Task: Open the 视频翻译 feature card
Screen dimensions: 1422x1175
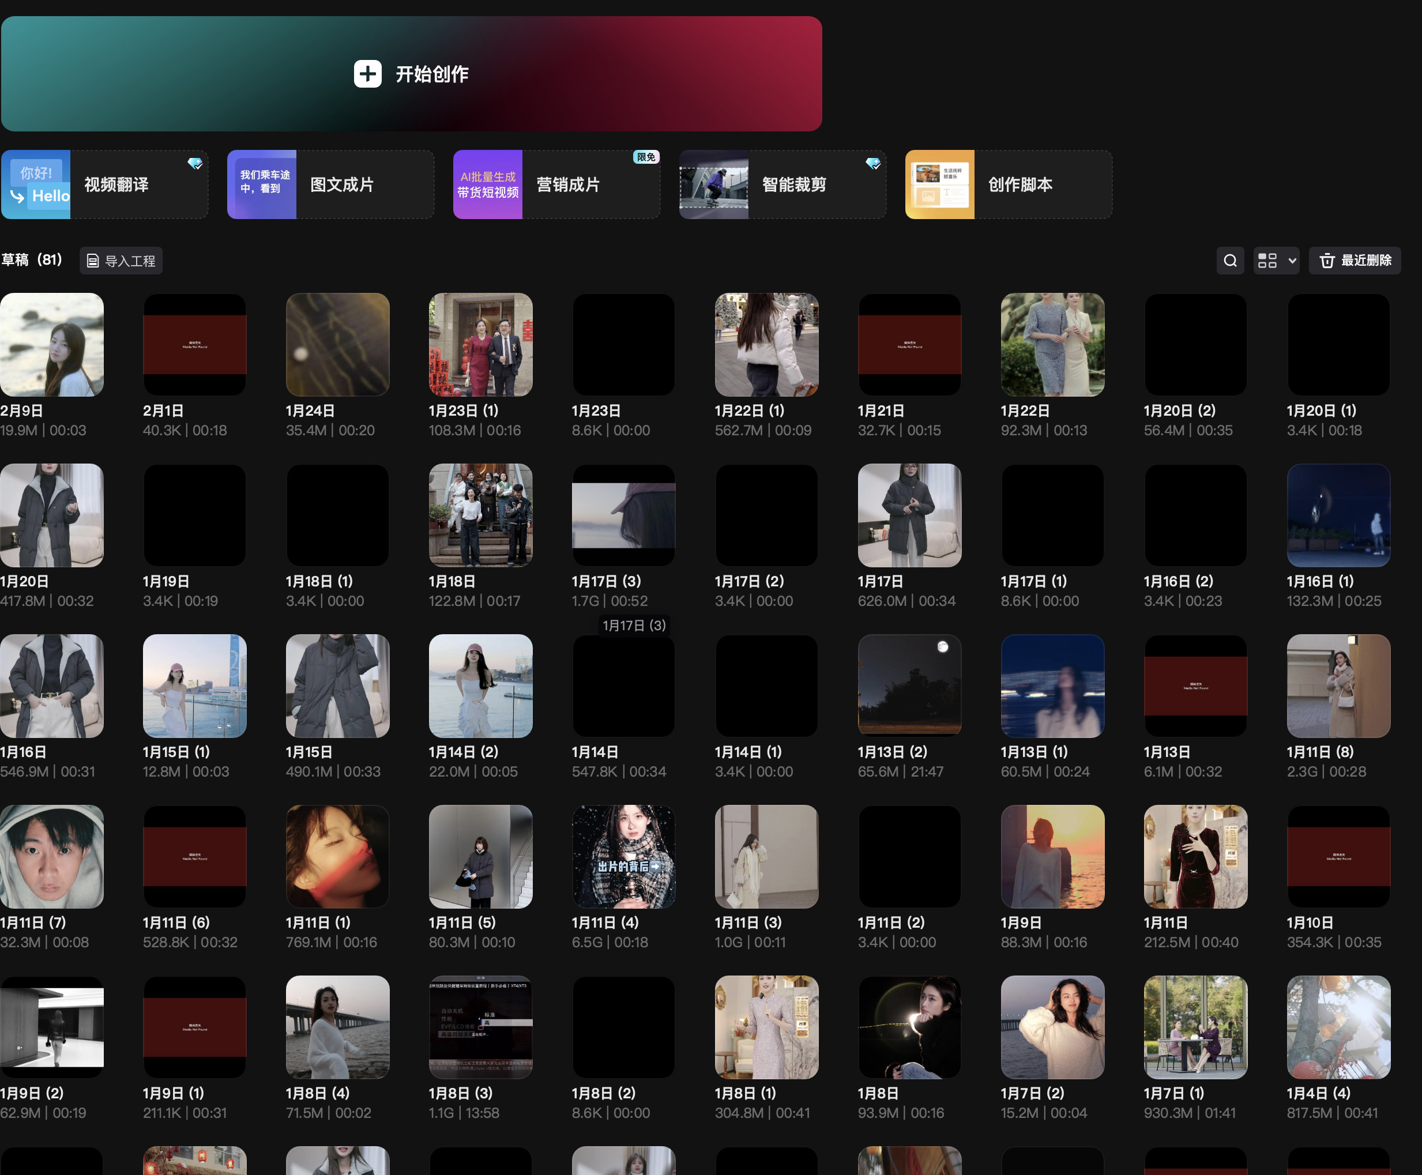Action: pyautogui.click(x=105, y=184)
